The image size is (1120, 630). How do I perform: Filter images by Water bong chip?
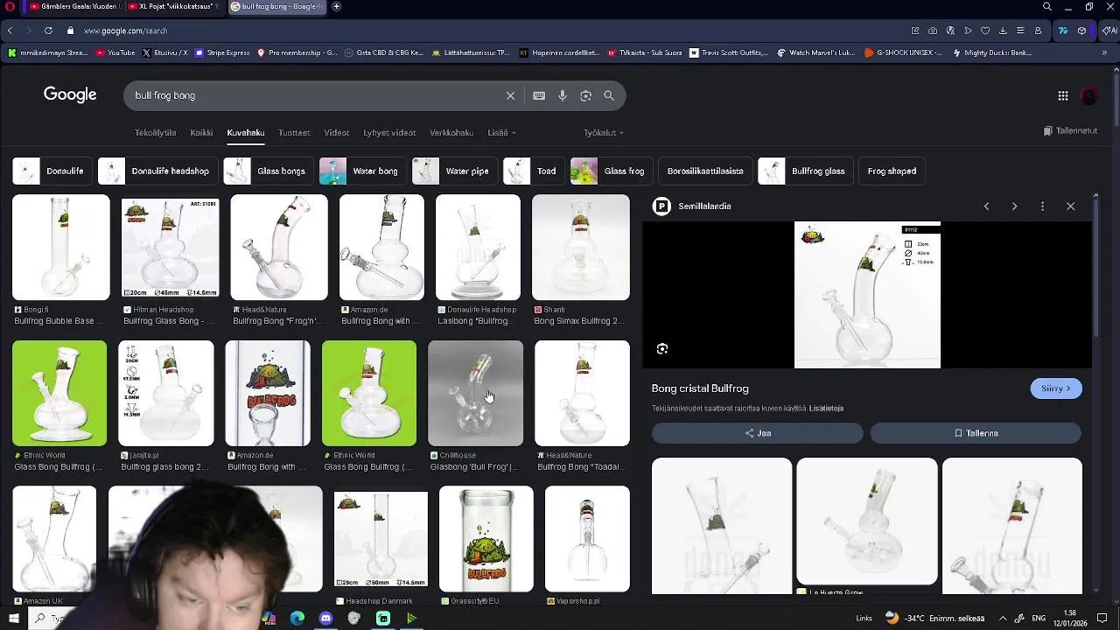(362, 171)
